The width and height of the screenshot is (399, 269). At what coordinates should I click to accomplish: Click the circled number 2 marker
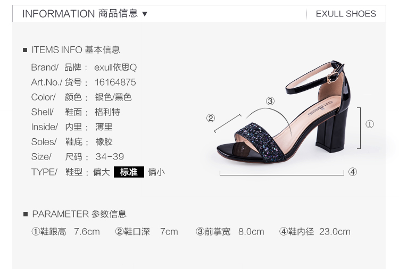coord(211,118)
